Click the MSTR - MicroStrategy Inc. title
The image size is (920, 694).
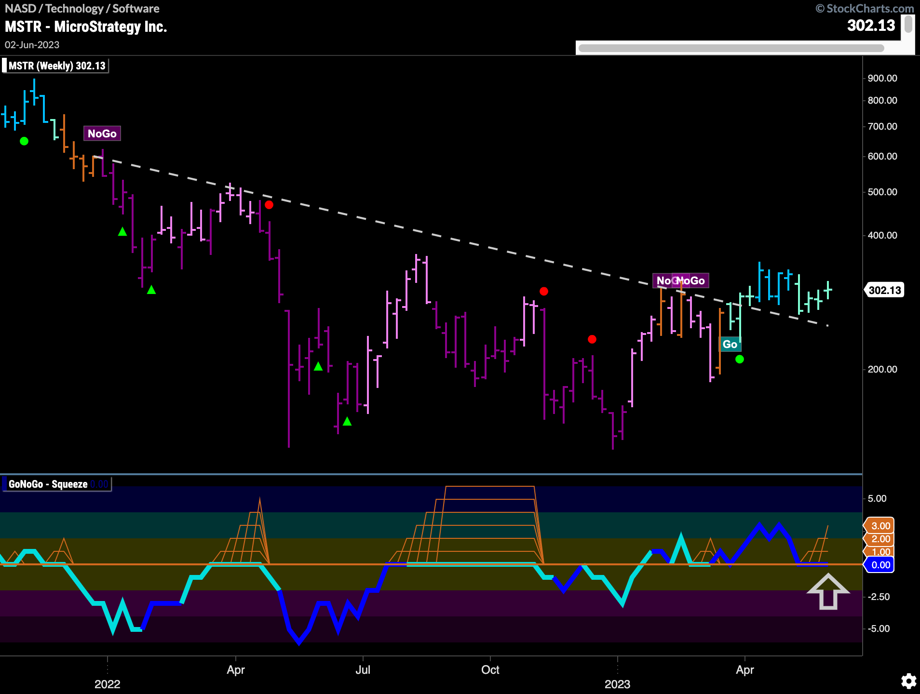point(86,27)
